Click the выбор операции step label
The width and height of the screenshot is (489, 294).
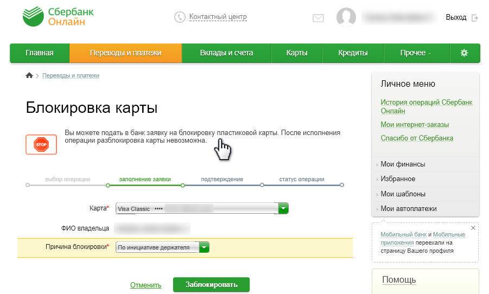[68, 179]
